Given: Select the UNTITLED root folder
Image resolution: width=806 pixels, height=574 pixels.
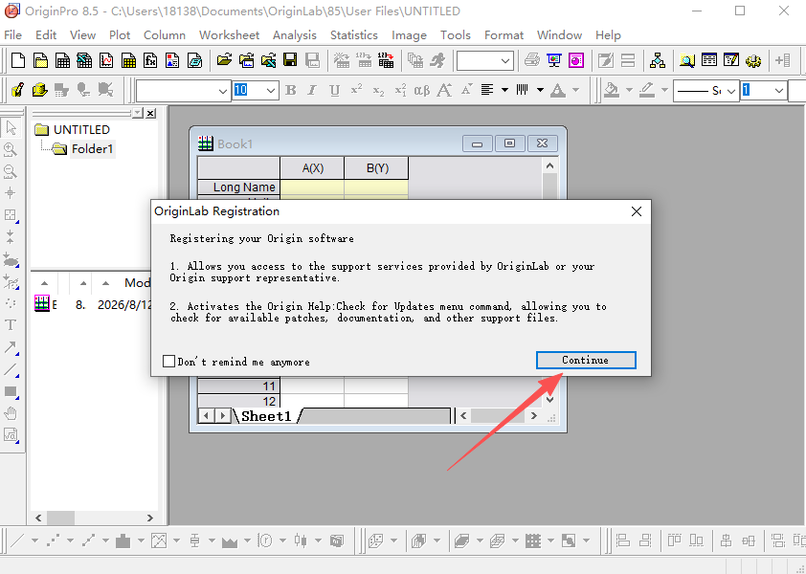Looking at the screenshot, I should pyautogui.click(x=81, y=129).
